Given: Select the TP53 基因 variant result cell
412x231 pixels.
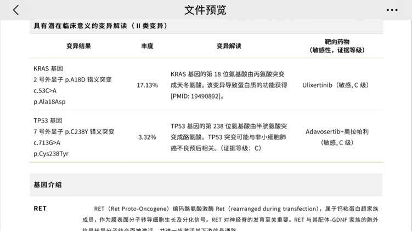Looking at the screenshot, I should (x=74, y=137).
